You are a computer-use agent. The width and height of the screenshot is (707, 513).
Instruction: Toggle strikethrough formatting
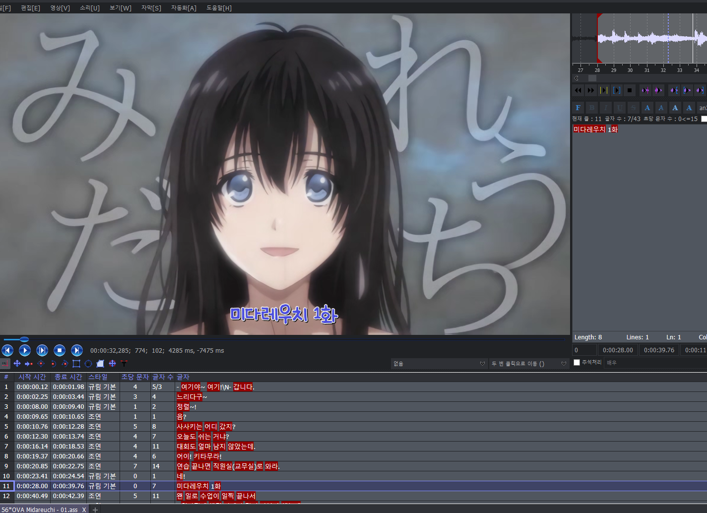tap(634, 108)
